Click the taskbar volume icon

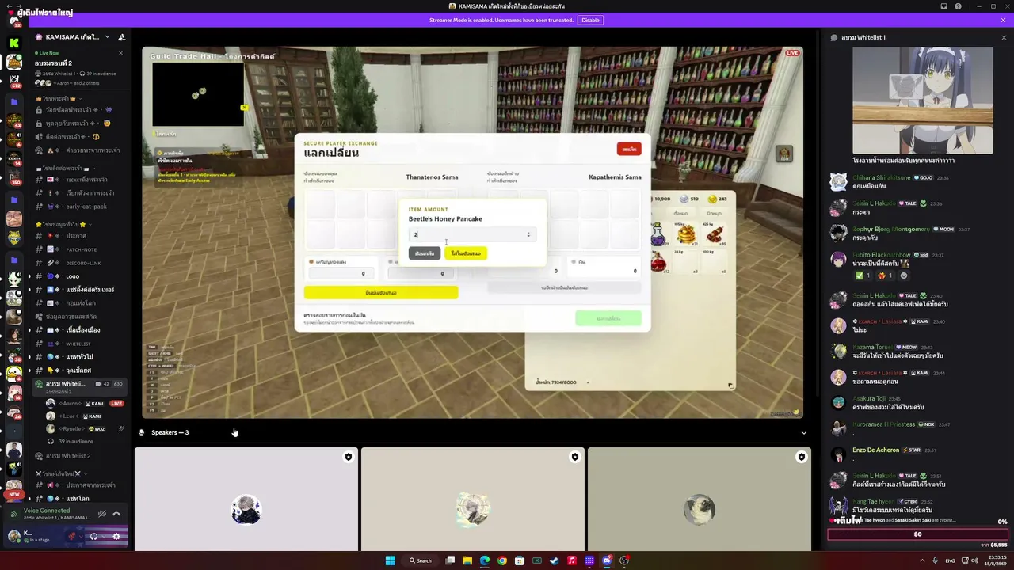[x=974, y=560]
